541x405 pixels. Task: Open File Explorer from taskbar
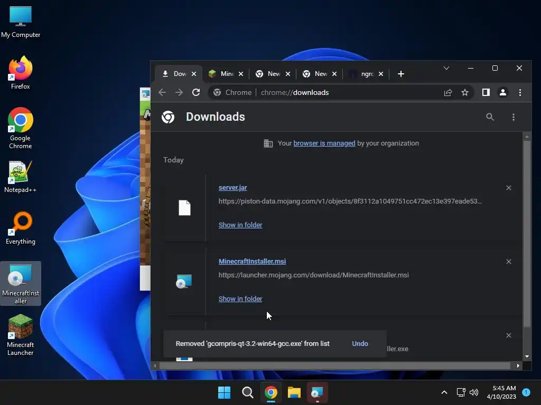click(294, 392)
